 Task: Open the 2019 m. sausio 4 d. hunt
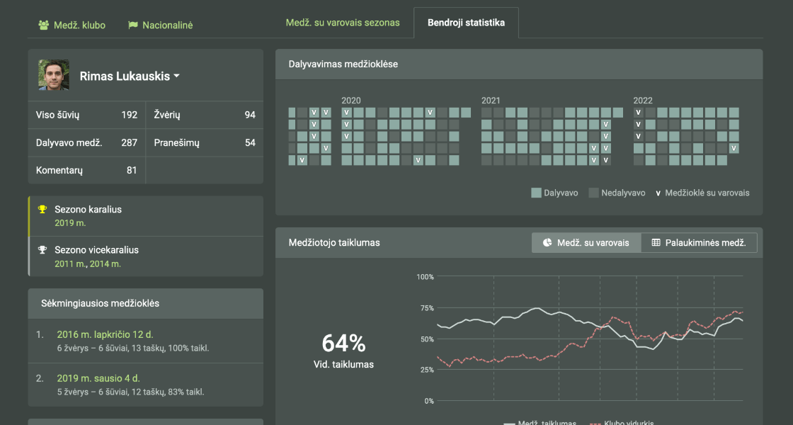point(99,378)
